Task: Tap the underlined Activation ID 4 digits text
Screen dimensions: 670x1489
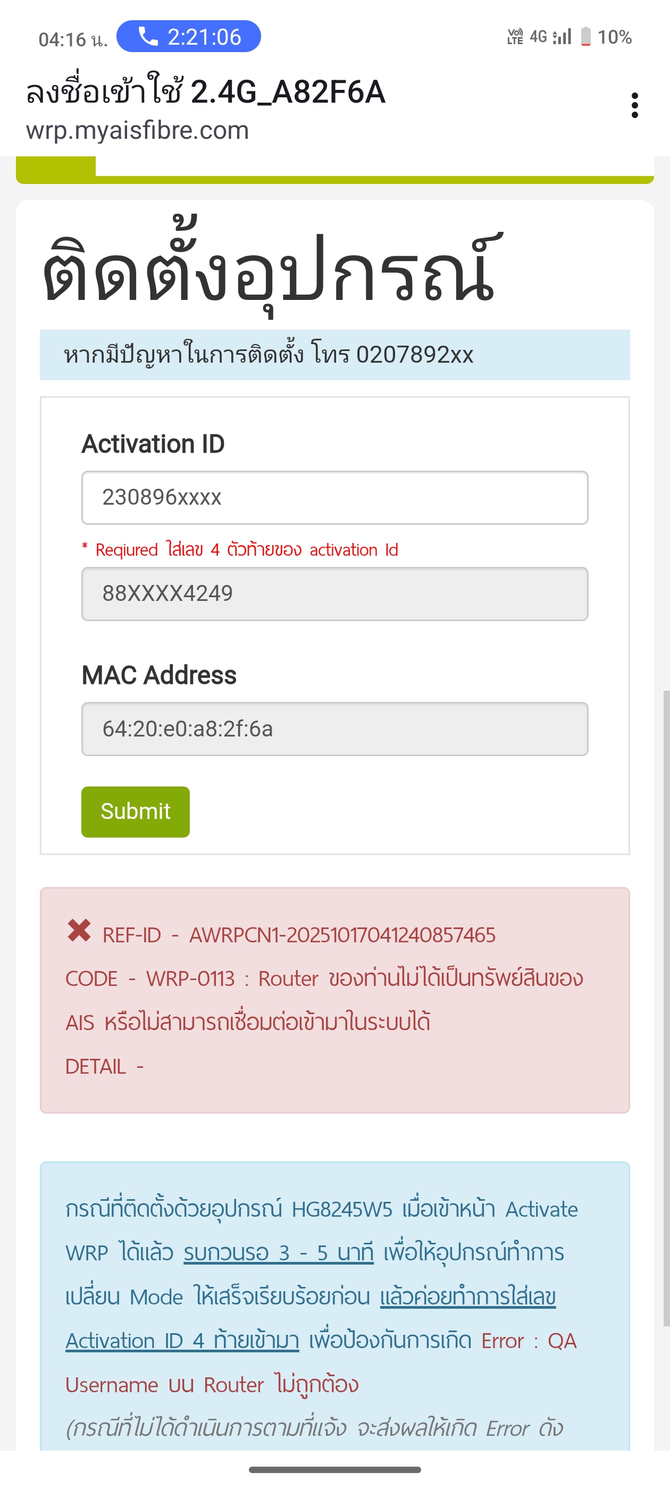Action: [x=181, y=1341]
